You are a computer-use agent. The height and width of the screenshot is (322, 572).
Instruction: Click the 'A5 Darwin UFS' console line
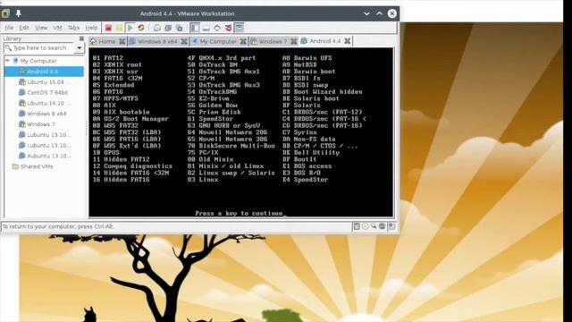[x=307, y=58]
